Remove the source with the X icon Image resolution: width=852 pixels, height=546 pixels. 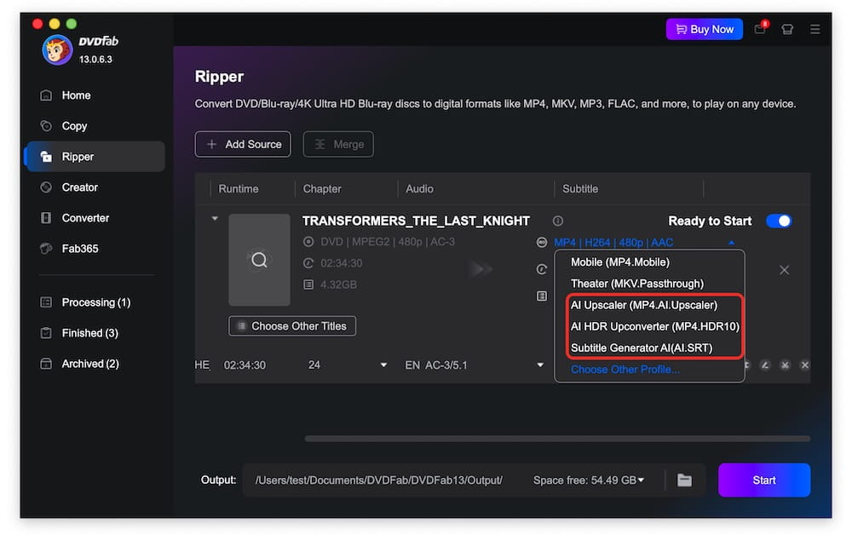(x=784, y=270)
